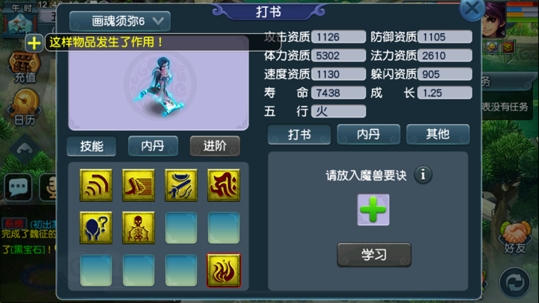Click the empty skill slot next to the skull icon
539x303 pixels.
[181, 227]
